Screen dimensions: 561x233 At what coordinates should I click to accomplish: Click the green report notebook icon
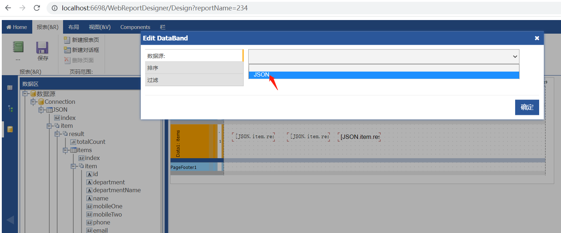coord(18,47)
